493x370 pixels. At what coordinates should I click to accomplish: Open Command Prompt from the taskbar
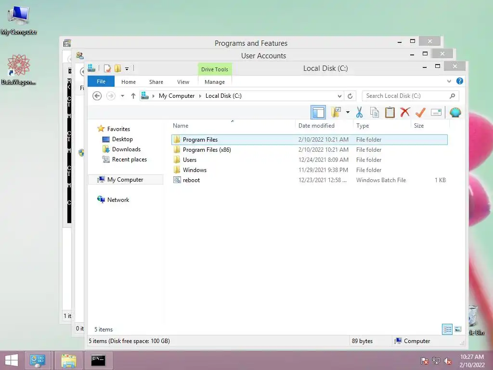click(98, 360)
